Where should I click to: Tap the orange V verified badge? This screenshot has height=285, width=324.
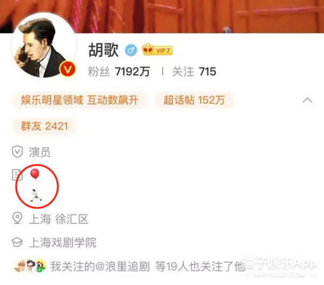pos(67,69)
